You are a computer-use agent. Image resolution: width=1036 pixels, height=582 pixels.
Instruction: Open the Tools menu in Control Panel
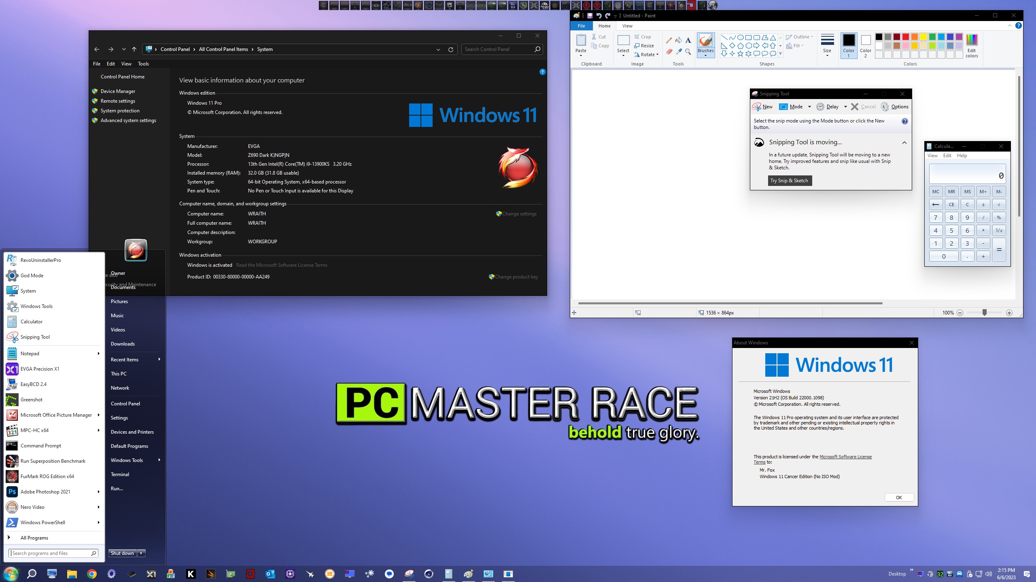point(143,64)
